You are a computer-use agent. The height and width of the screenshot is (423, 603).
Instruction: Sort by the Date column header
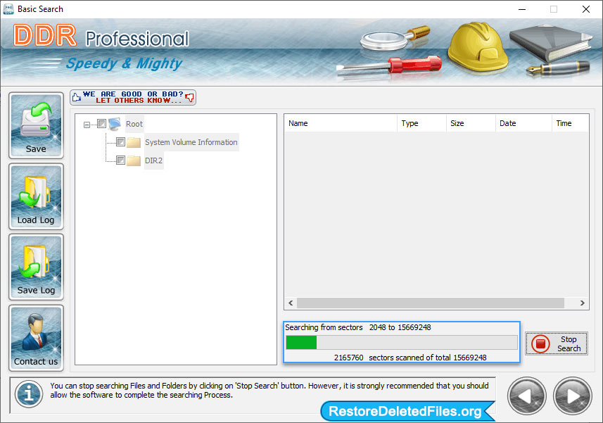523,123
